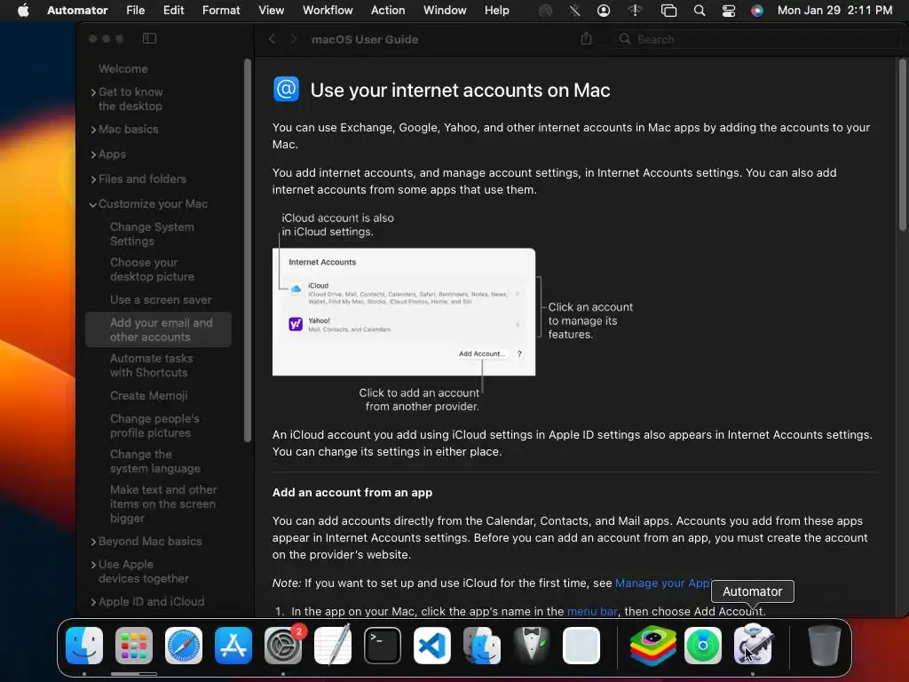Go forward with the right chevron button
Image resolution: width=909 pixels, height=682 pixels.
293,39
